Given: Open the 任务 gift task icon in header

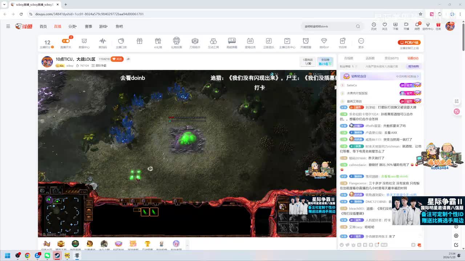Looking at the screenshot, I should click(438, 26).
